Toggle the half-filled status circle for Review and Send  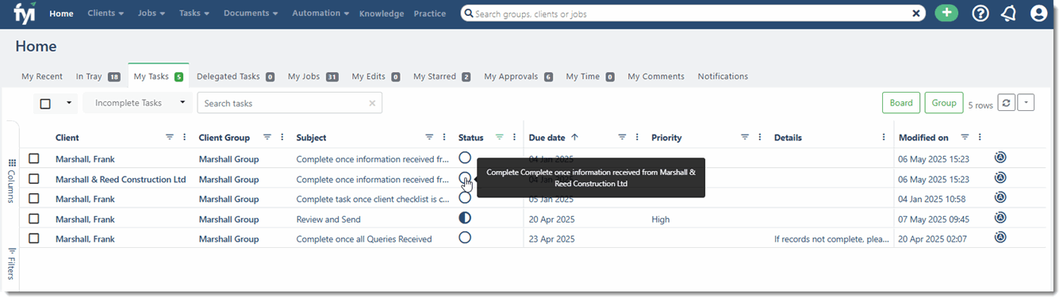click(x=465, y=218)
